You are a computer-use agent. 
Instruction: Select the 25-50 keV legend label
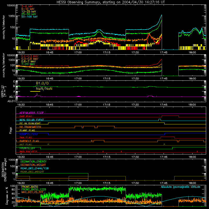coord(29,14)
